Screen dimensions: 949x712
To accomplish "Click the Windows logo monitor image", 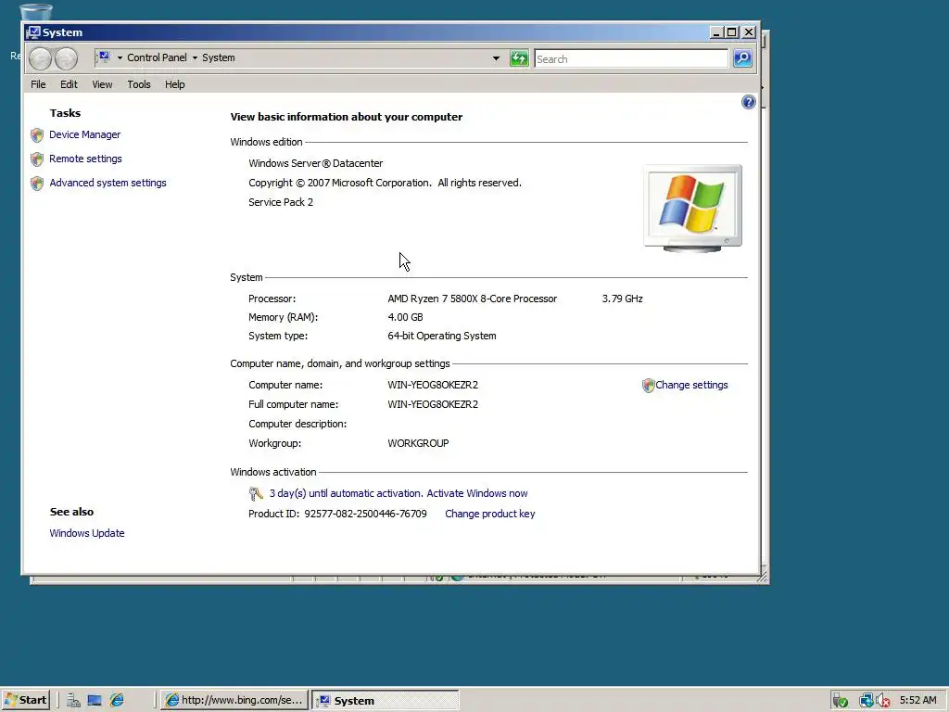I will point(692,209).
